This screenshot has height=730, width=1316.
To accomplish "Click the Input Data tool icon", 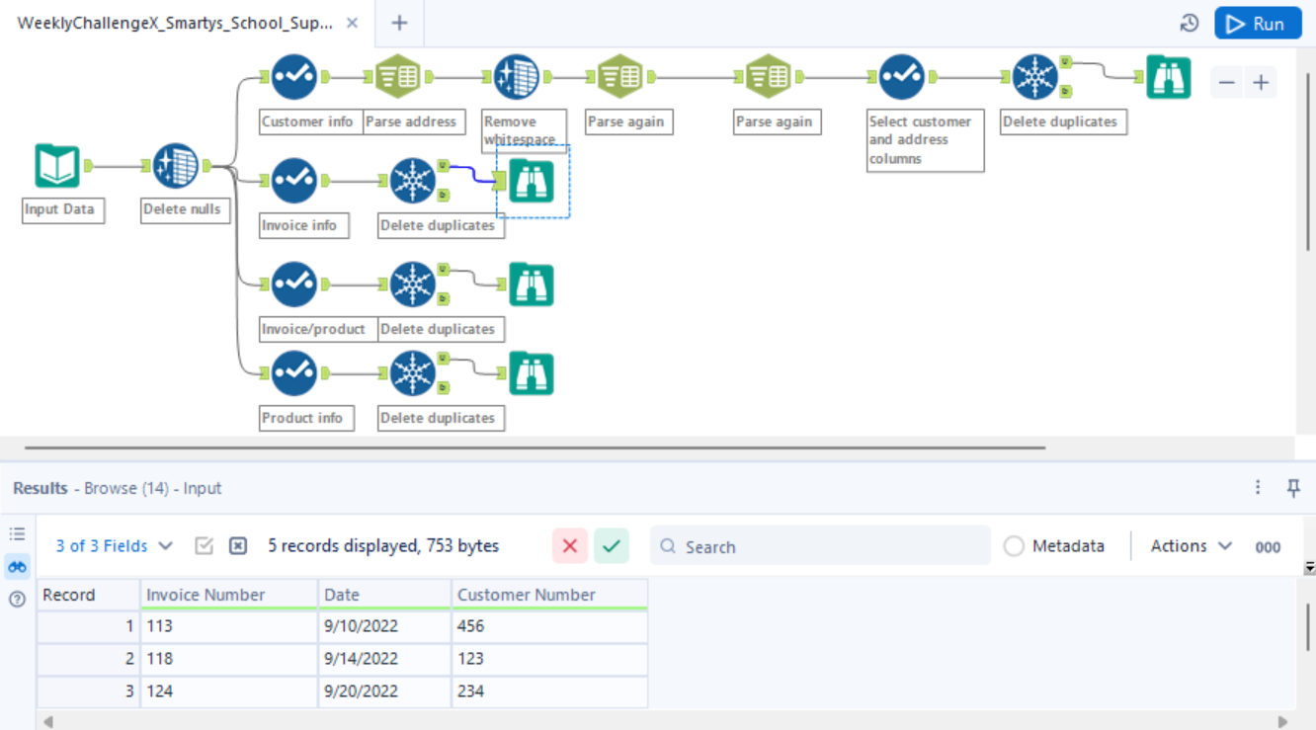I will click(57, 166).
